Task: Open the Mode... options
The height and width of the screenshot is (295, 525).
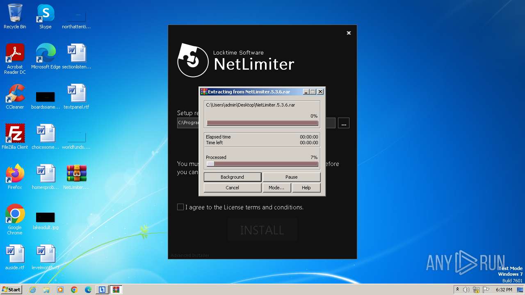Action: [x=277, y=188]
